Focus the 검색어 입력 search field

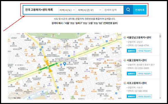point(112,10)
